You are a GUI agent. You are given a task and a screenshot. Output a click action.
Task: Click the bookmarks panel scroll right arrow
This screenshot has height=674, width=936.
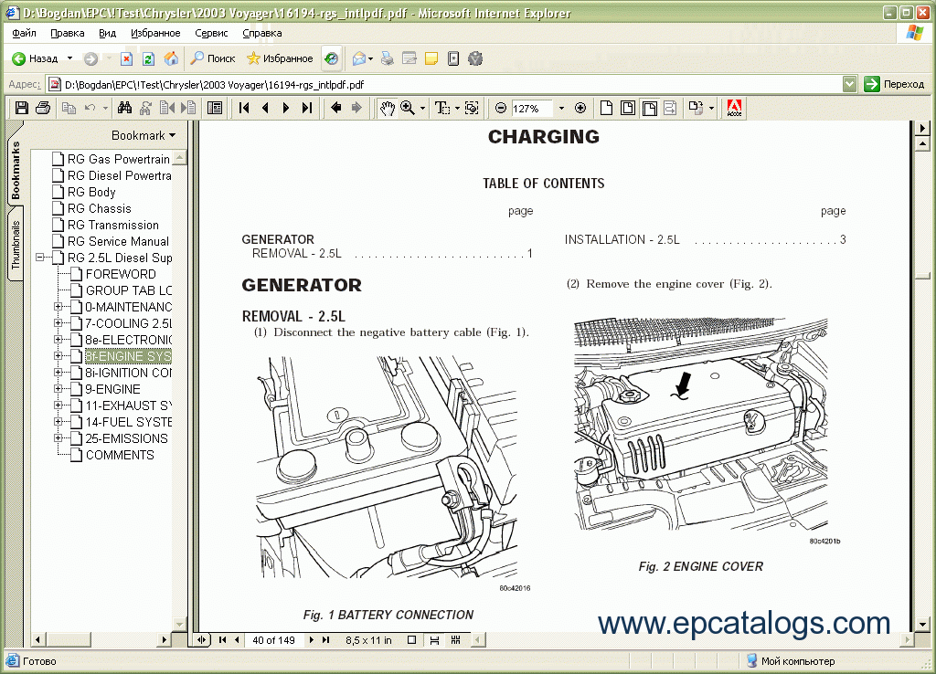[165, 640]
